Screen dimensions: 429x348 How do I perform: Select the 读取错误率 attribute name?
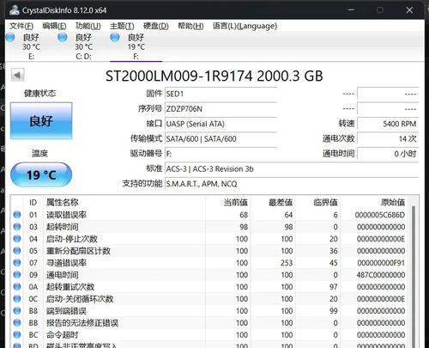click(x=66, y=215)
